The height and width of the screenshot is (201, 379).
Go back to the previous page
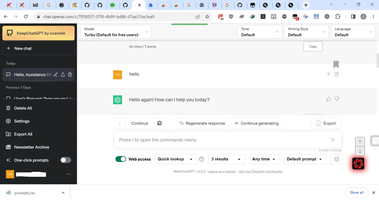click(6, 17)
